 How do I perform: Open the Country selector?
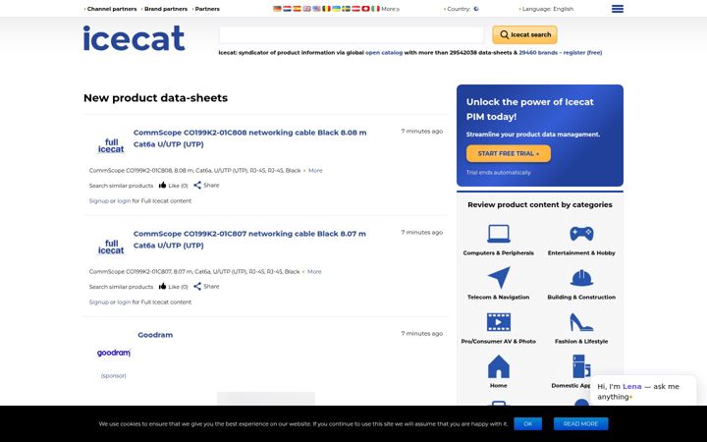[462, 9]
